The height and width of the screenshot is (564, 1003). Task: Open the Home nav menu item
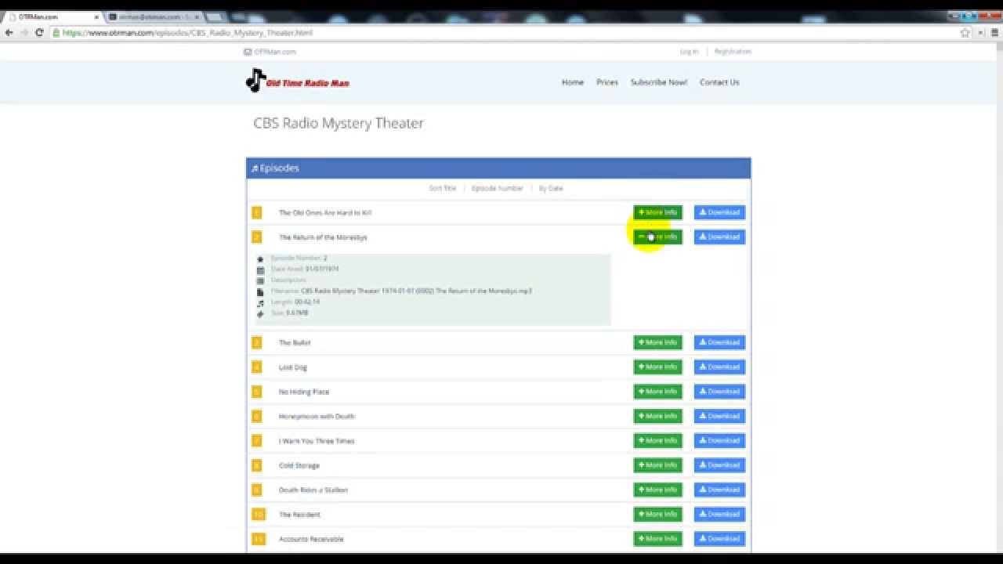[573, 82]
